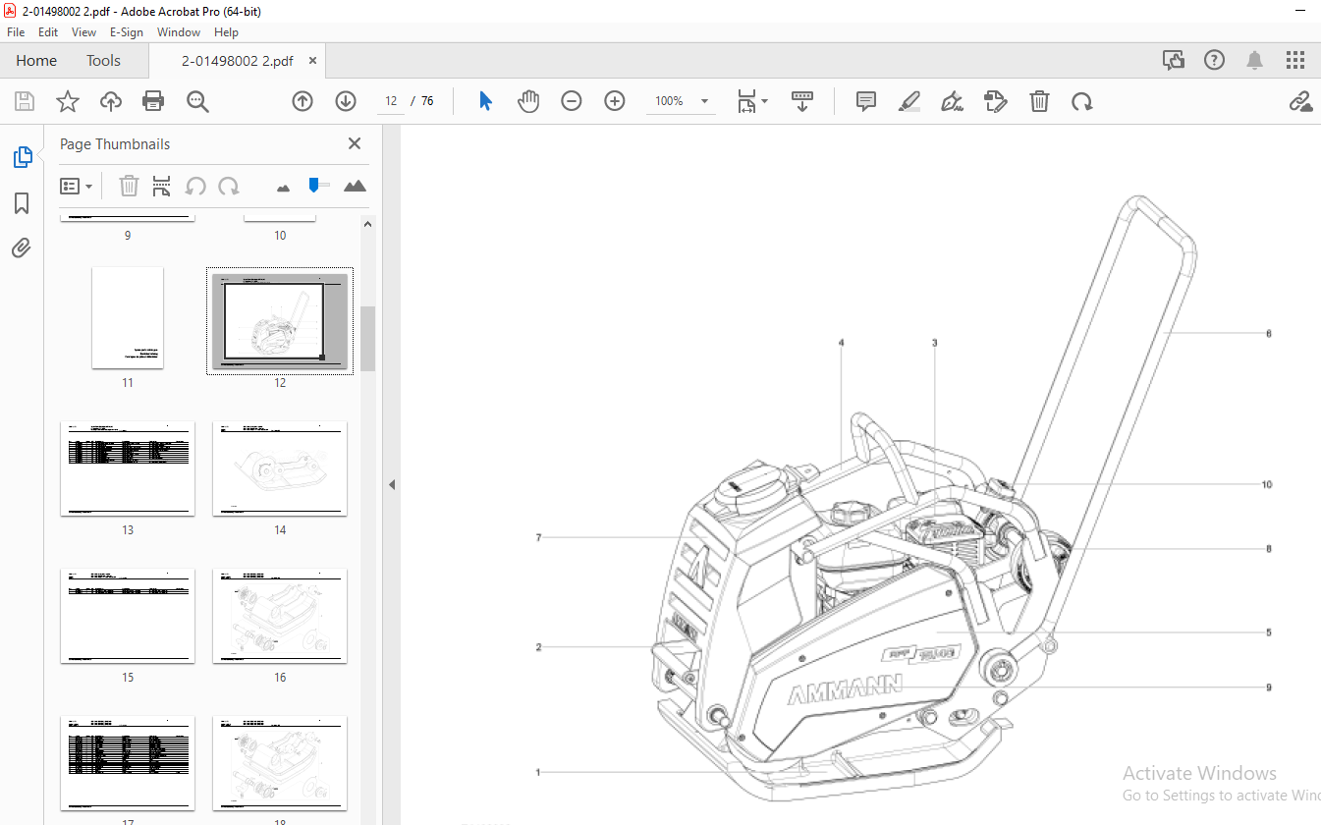Switch to the Home tab

click(x=36, y=61)
